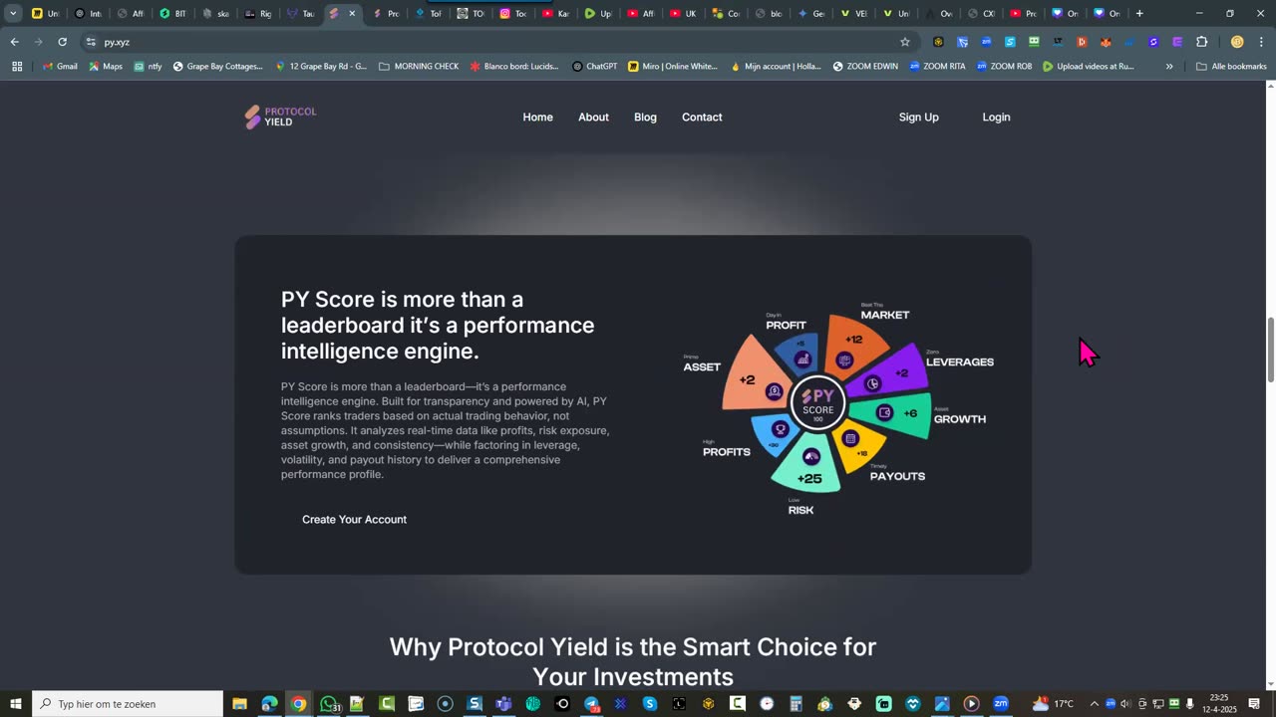Click the PY Score center badge in the chart
Image resolution: width=1276 pixels, height=717 pixels.
click(817, 403)
